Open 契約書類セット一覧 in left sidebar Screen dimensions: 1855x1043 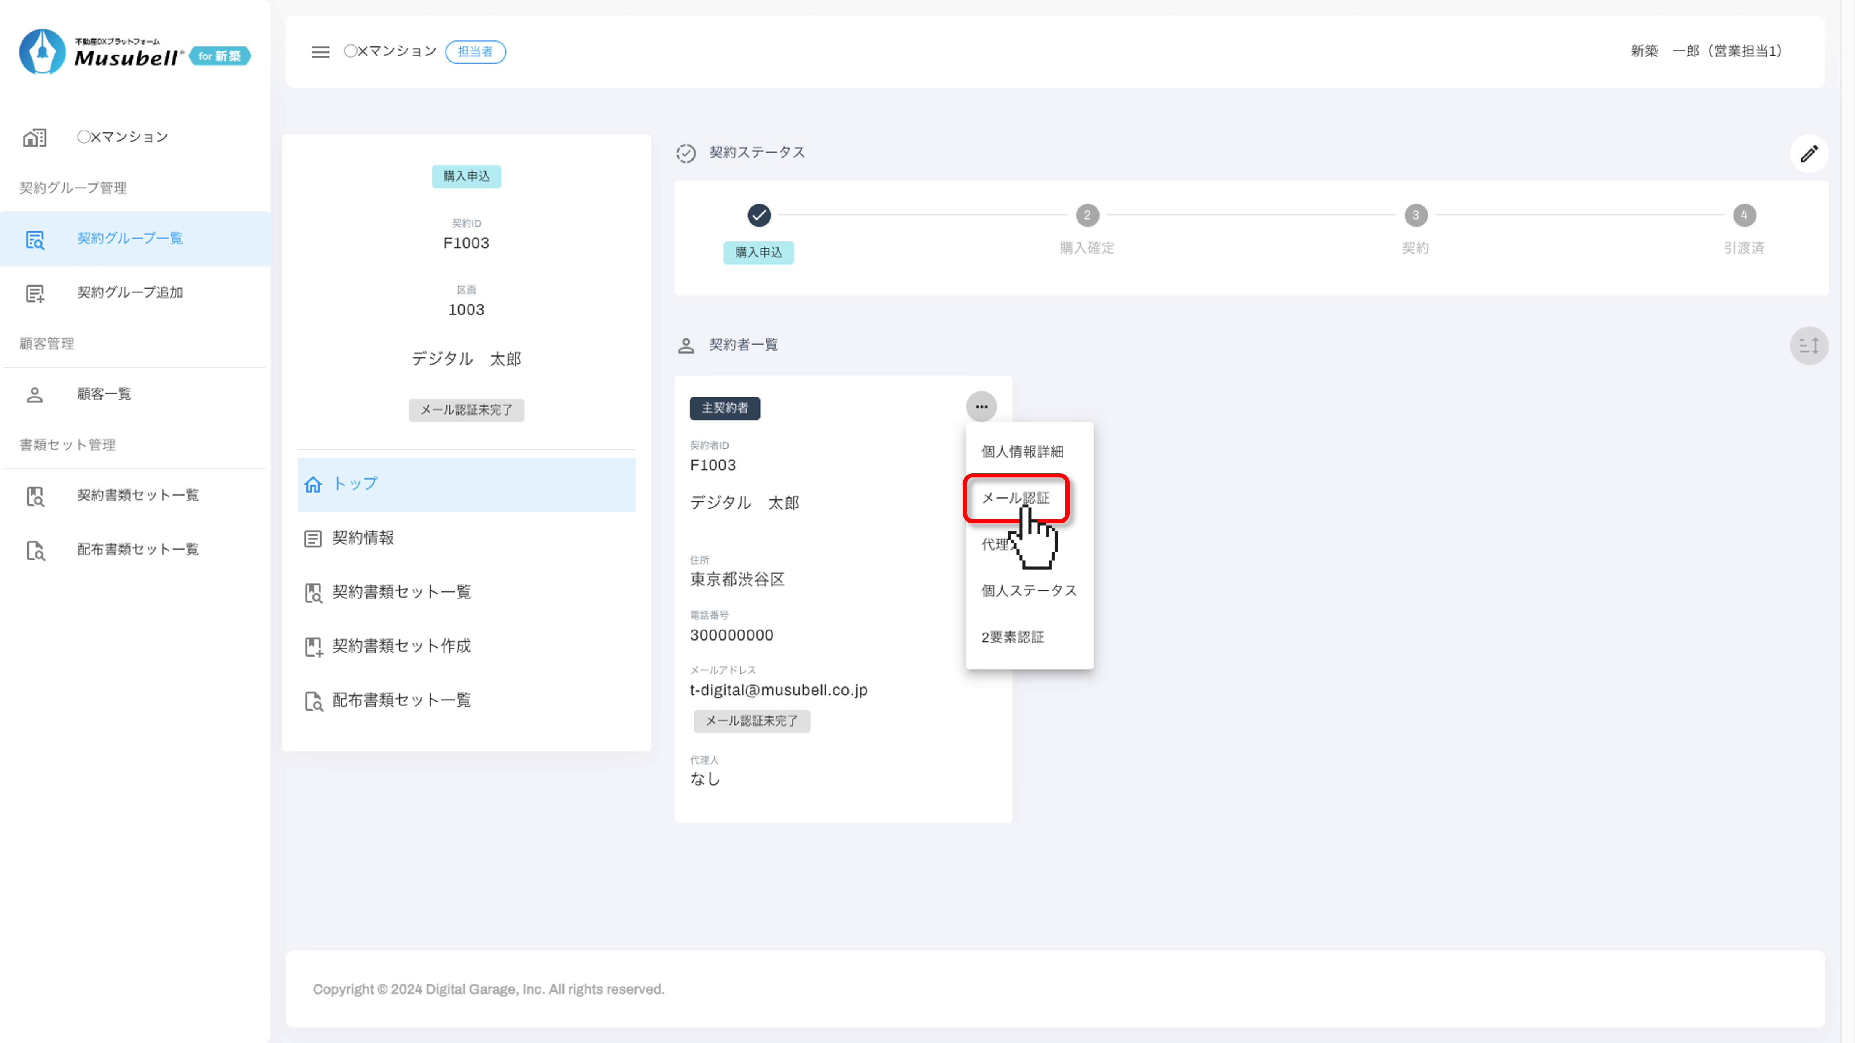click(137, 495)
